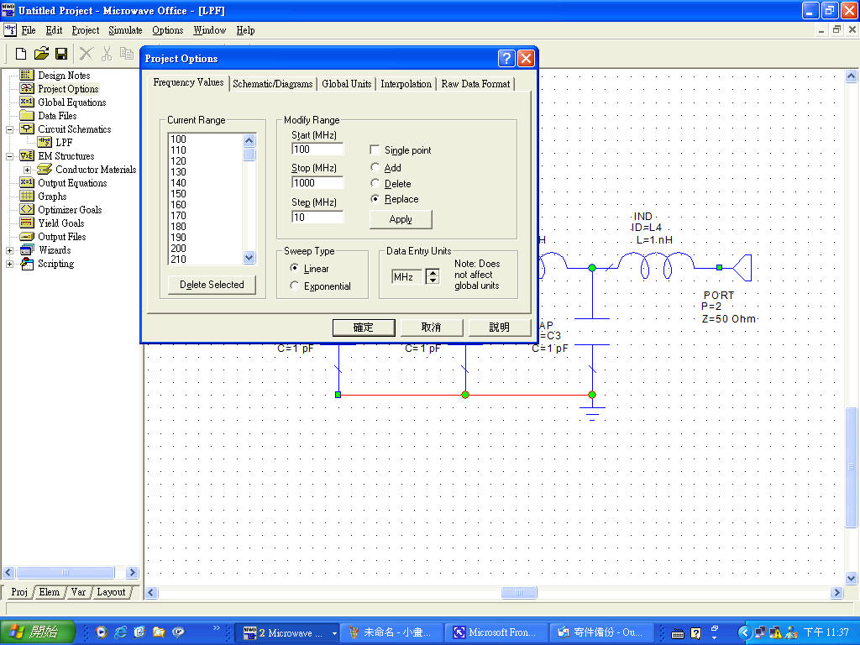The height and width of the screenshot is (645, 860).
Task: Enable the Single point checkbox
Action: pyautogui.click(x=375, y=149)
